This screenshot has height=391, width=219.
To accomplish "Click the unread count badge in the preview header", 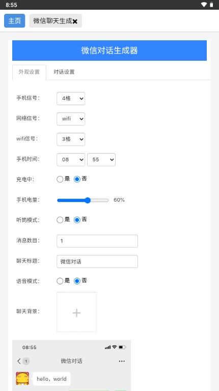I will 26,361.
